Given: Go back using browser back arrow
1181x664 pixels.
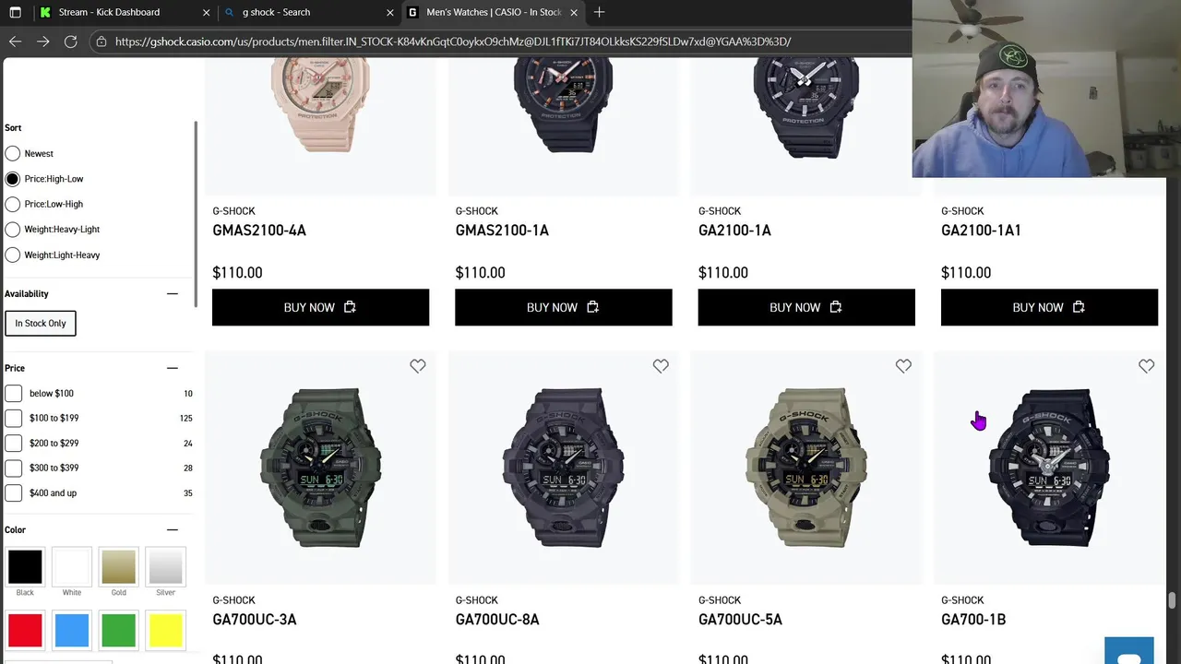Looking at the screenshot, I should coord(15,41).
